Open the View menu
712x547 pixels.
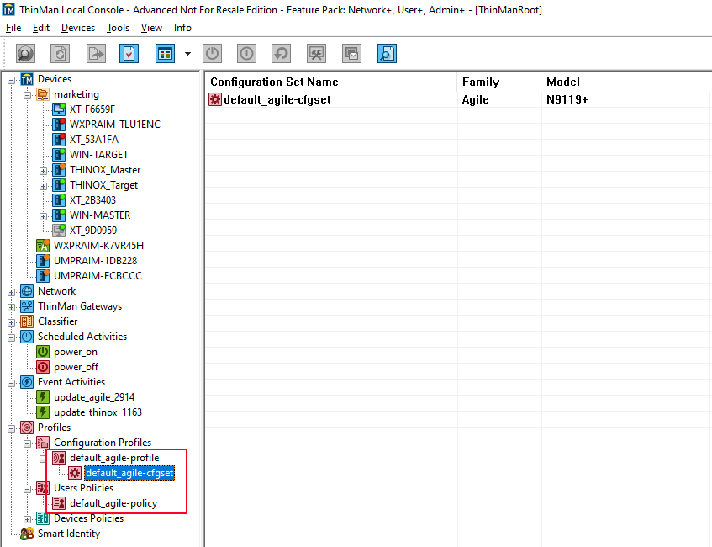coord(151,28)
